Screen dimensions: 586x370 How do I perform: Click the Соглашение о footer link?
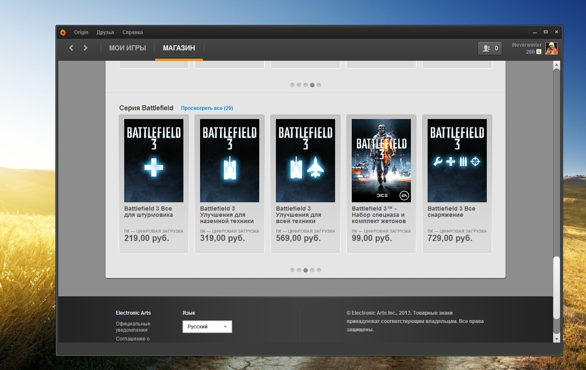133,339
